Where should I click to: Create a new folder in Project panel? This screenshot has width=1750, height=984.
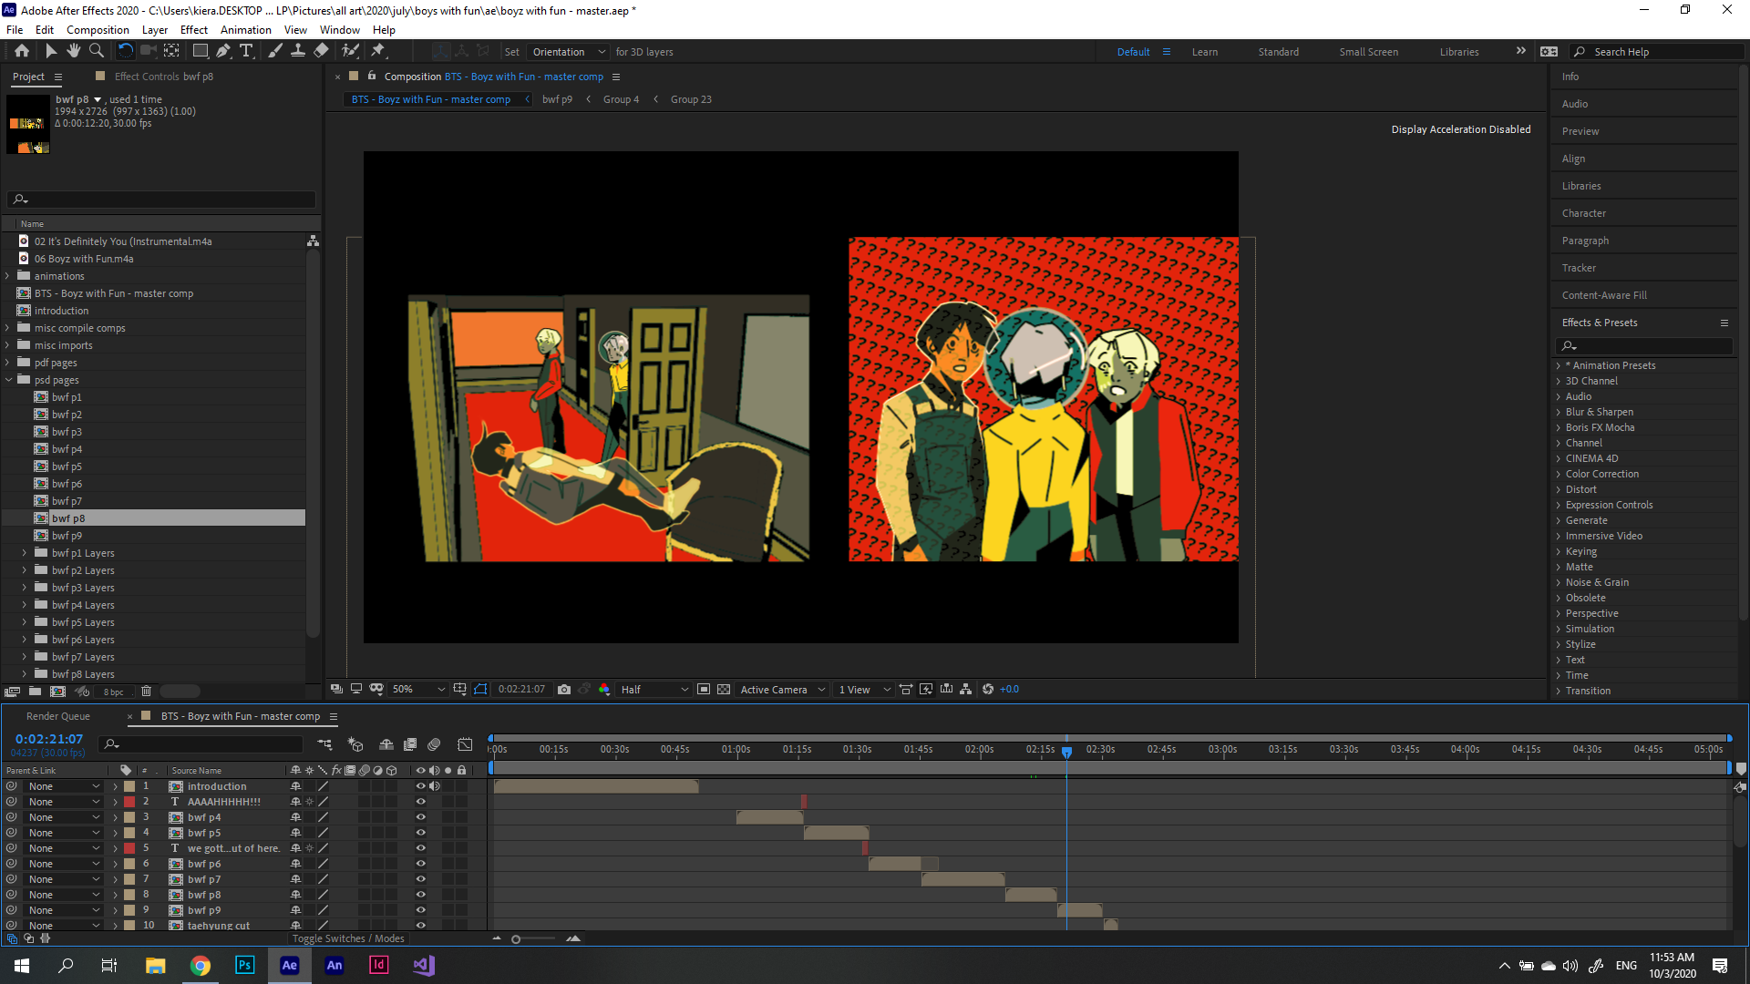[35, 692]
